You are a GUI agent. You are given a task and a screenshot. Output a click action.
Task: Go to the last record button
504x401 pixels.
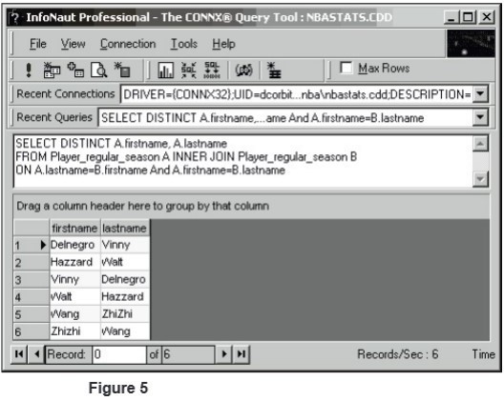[x=241, y=354]
